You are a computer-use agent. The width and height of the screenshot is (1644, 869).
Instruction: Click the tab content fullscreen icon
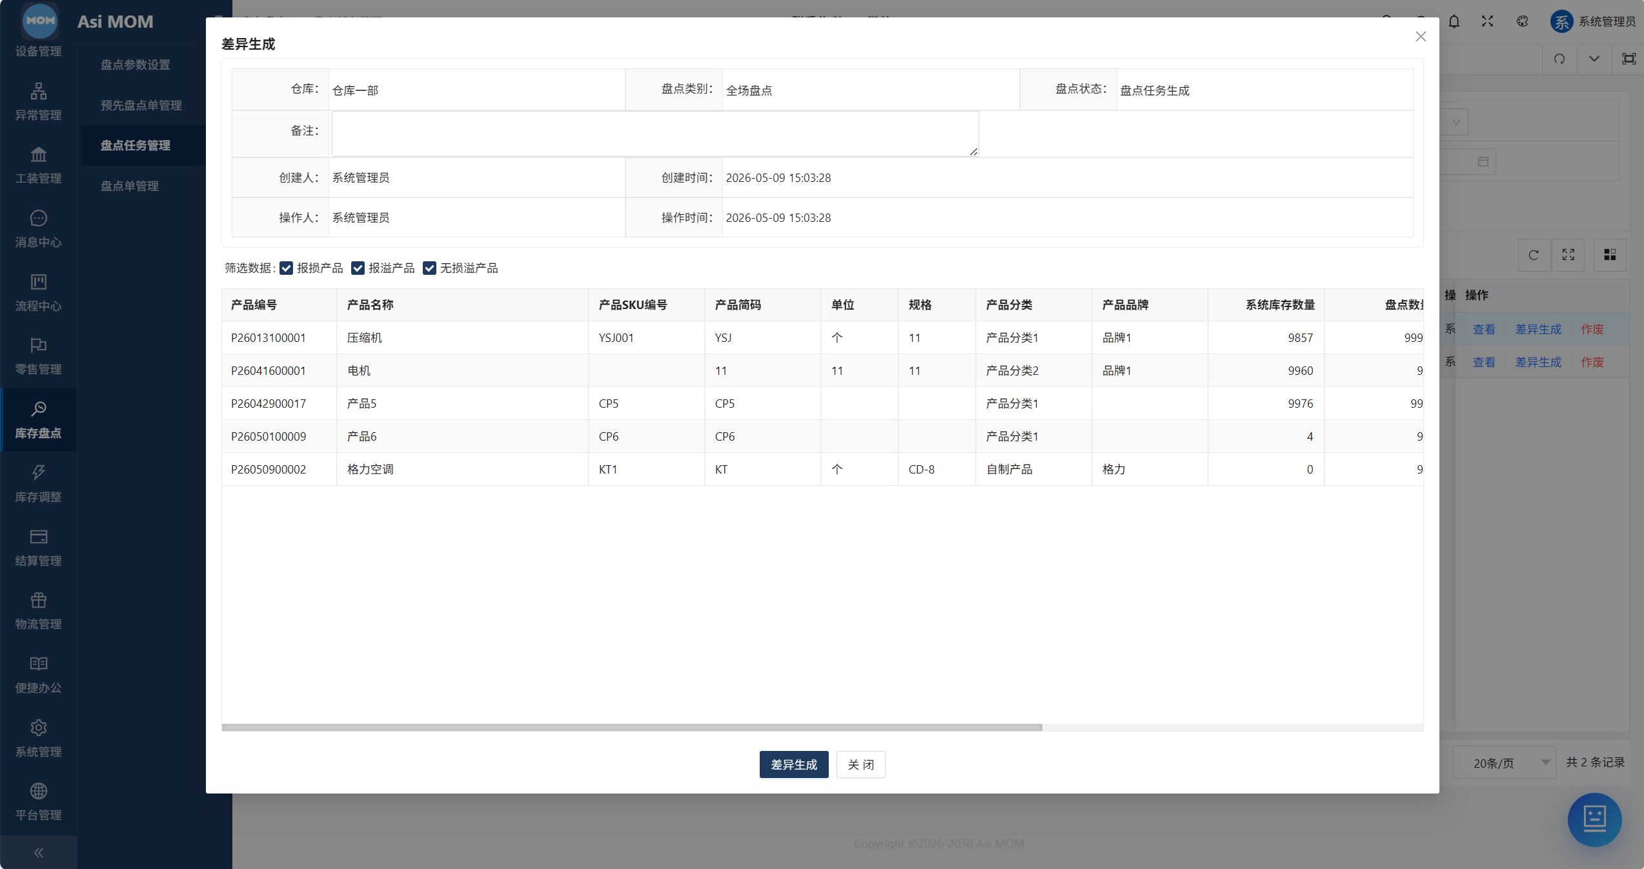pyautogui.click(x=1629, y=59)
